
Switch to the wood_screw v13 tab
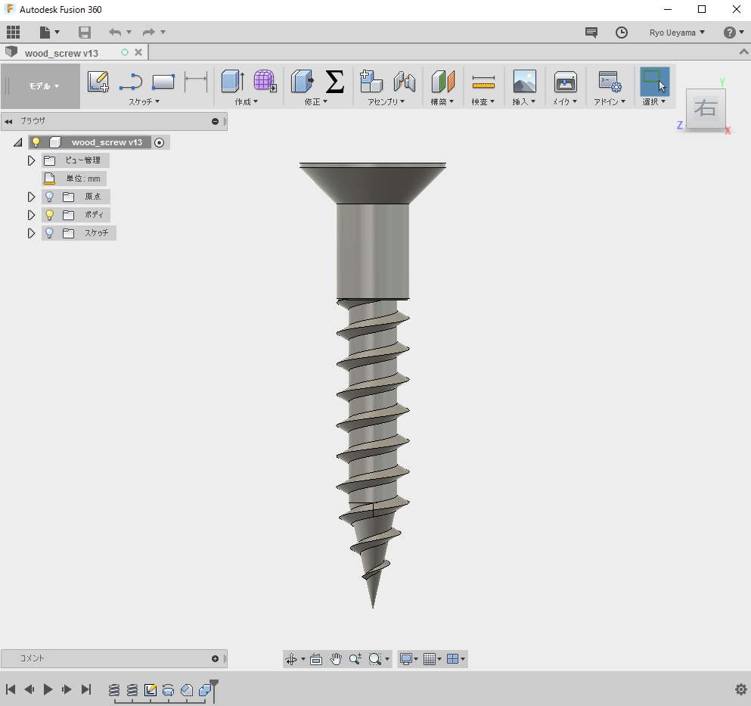pos(61,53)
